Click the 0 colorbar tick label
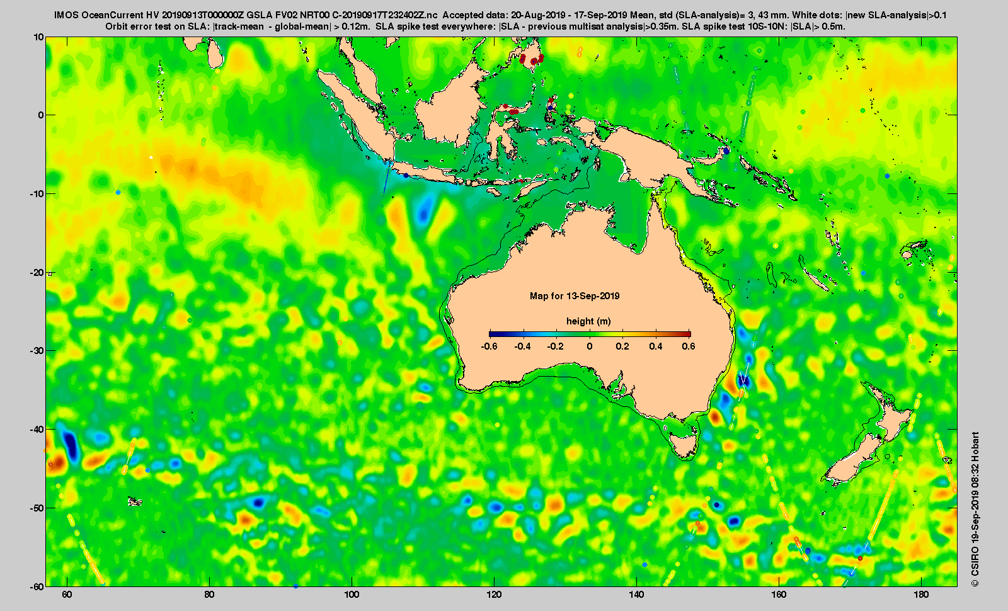 [590, 346]
